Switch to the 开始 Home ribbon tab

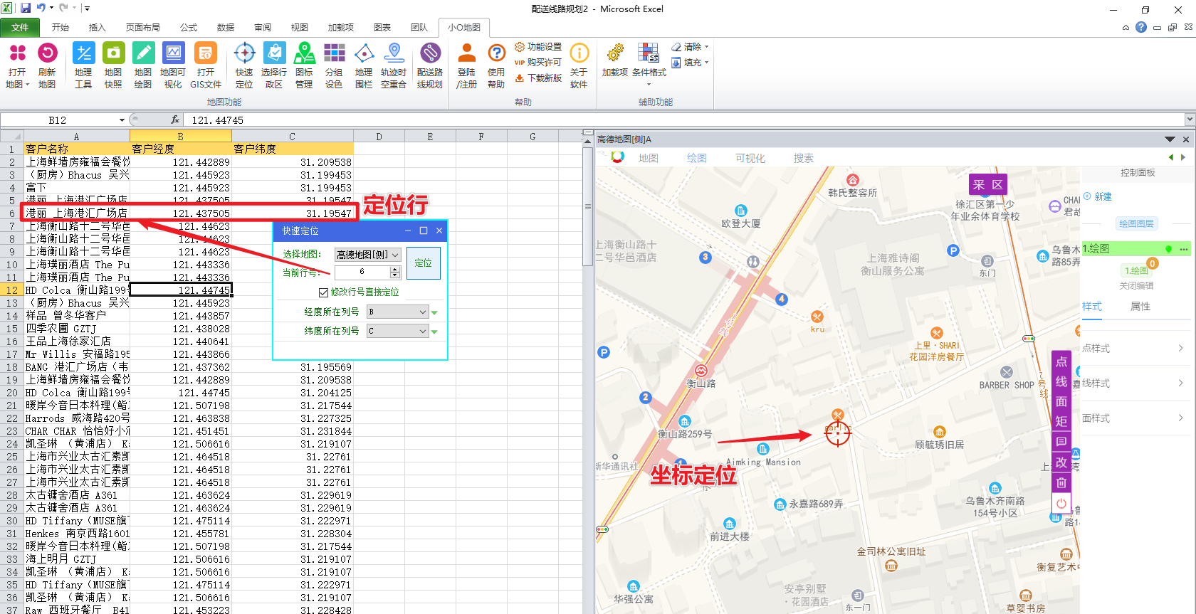(61, 27)
